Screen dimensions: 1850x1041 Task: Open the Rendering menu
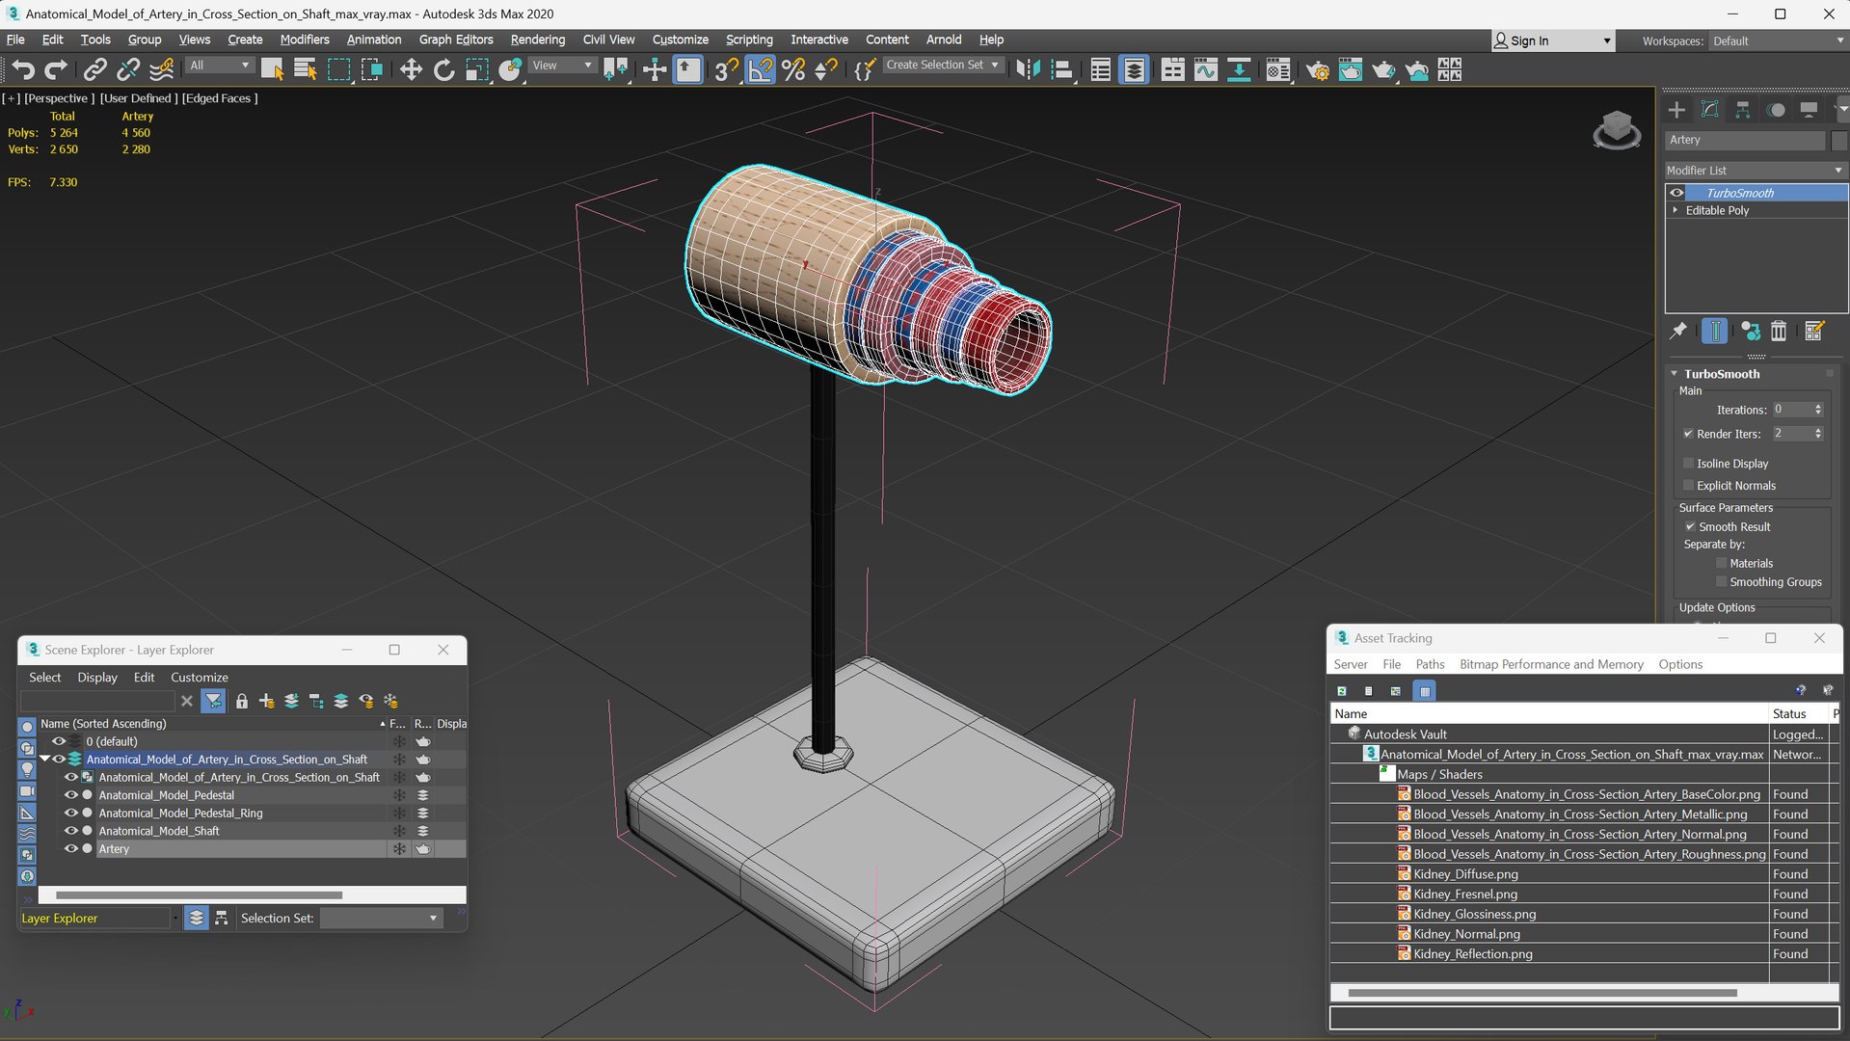[537, 40]
